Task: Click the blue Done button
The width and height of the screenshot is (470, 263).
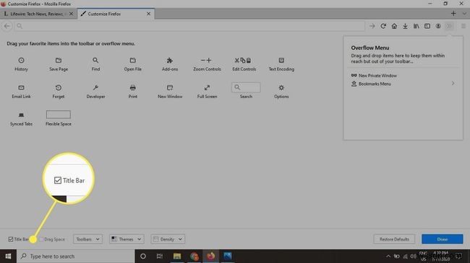Action: pyautogui.click(x=442, y=239)
